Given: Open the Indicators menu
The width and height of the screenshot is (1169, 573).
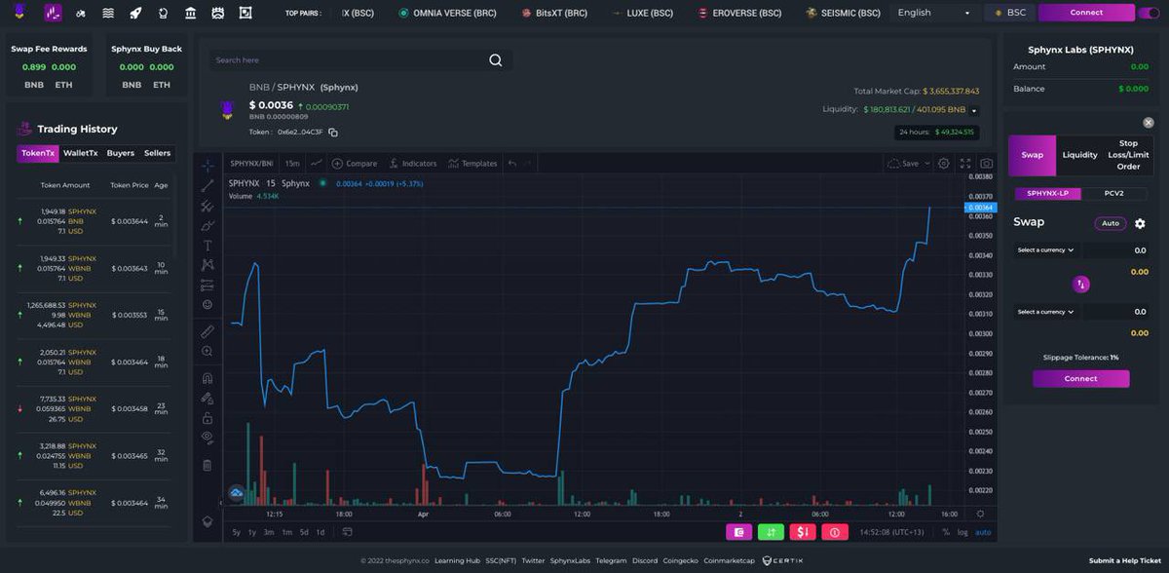Looking at the screenshot, I should (x=413, y=164).
